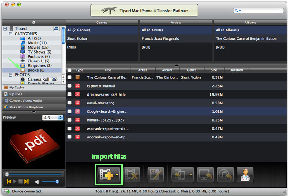Open the search field filter dropdown arrow

pyautogui.click(x=240, y=11)
